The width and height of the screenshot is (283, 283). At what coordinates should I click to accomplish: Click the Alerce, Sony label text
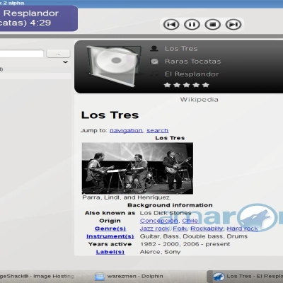pos(160,252)
